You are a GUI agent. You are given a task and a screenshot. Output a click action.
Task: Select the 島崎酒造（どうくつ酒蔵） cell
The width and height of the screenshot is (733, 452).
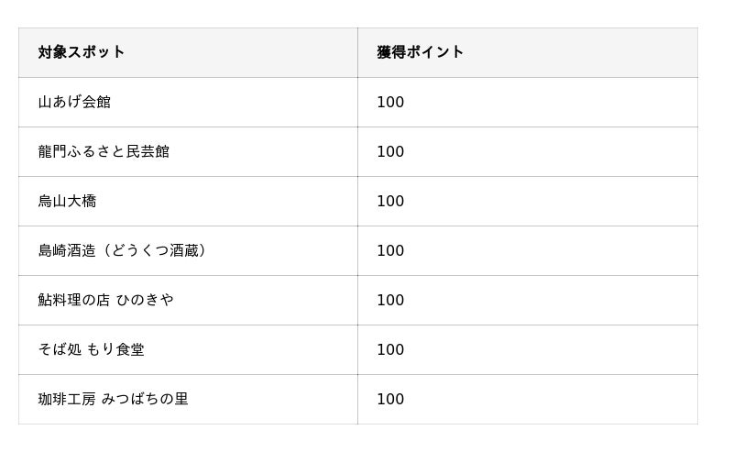pyautogui.click(x=188, y=251)
